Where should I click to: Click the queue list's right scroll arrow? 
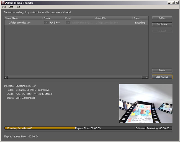(x=147, y=77)
